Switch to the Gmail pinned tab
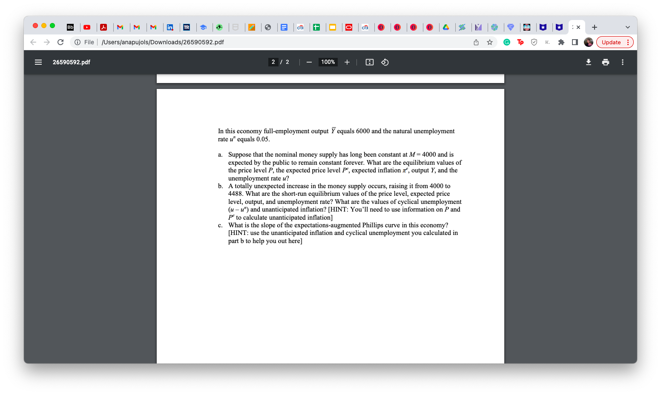Image resolution: width=661 pixels, height=395 pixels. click(121, 27)
